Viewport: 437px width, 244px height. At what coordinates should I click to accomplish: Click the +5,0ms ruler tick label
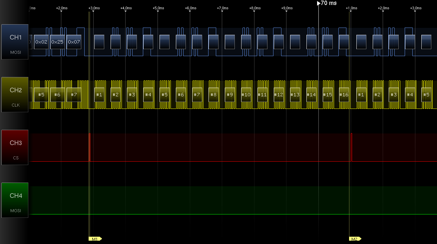point(158,8)
